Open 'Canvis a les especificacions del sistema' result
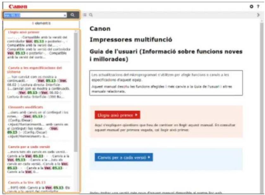Screen dimensions: 265x195 point(35,70)
